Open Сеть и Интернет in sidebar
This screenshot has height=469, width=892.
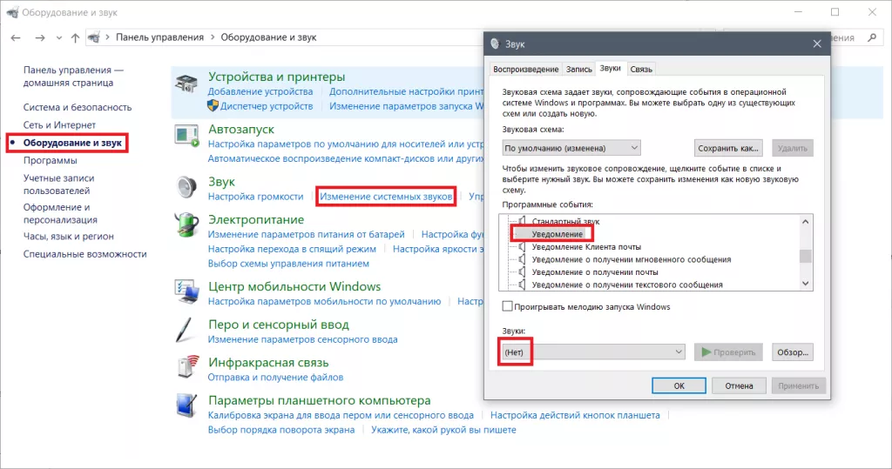59,124
